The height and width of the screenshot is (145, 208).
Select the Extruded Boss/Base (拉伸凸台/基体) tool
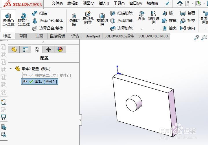(8, 21)
